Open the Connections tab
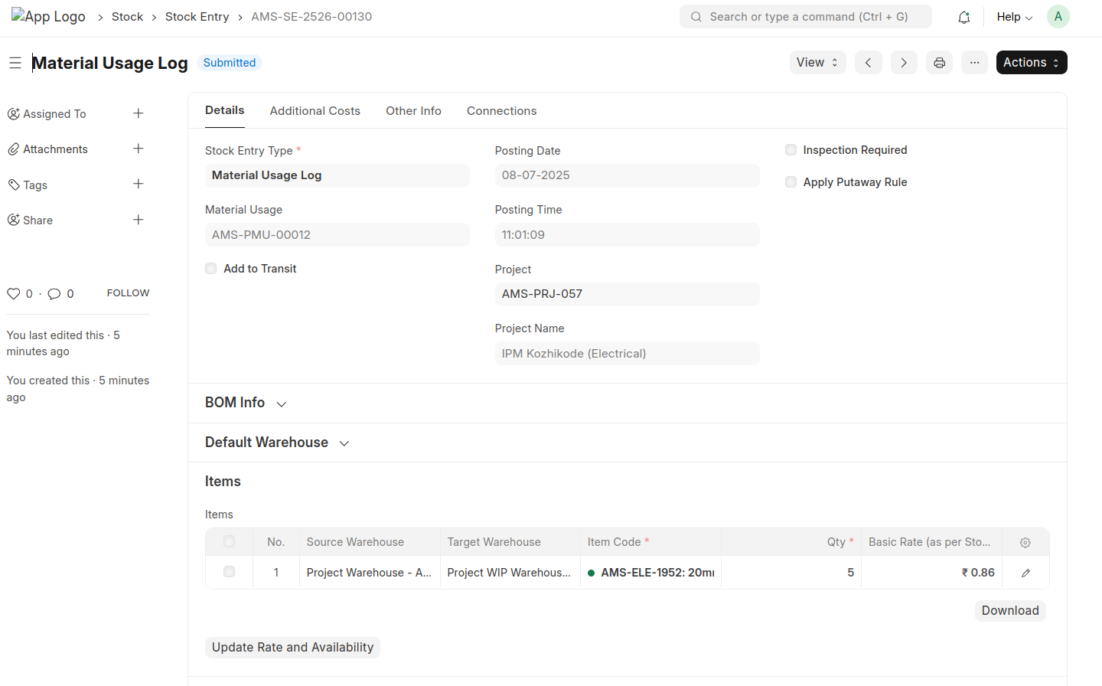This screenshot has height=686, width=1102. click(501, 111)
